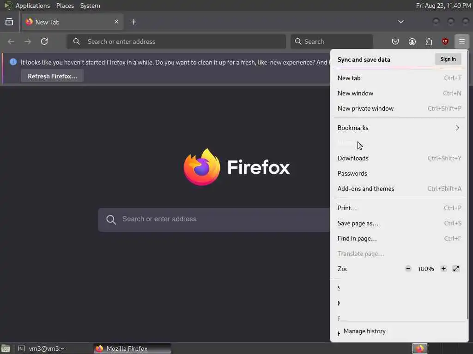
Task: Select Find in page… menu item
Action: (399, 238)
